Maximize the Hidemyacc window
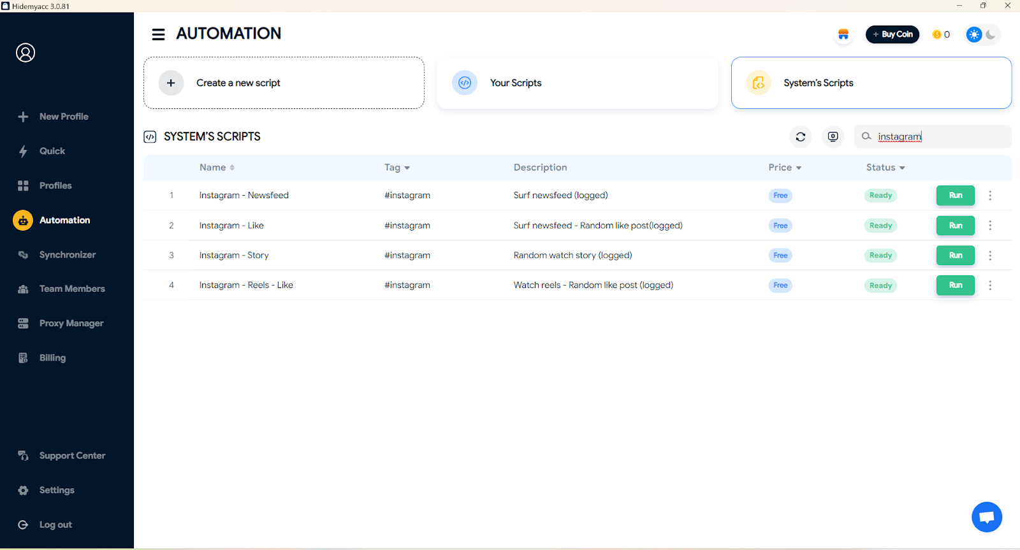 tap(983, 6)
